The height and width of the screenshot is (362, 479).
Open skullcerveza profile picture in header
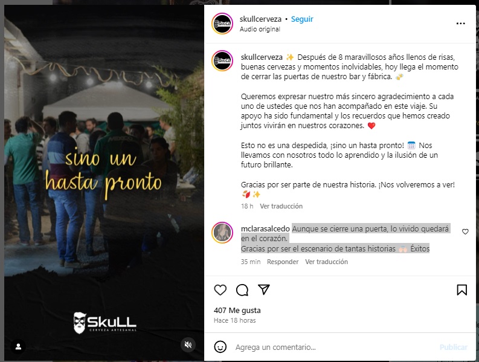click(222, 24)
